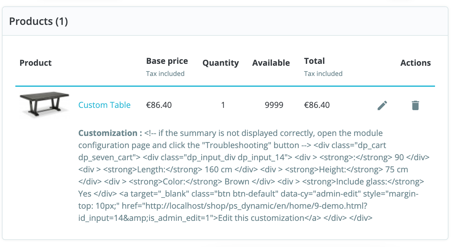Viewport: 451px width, 247px height.
Task: Click the Actions column header
Action: (415, 63)
